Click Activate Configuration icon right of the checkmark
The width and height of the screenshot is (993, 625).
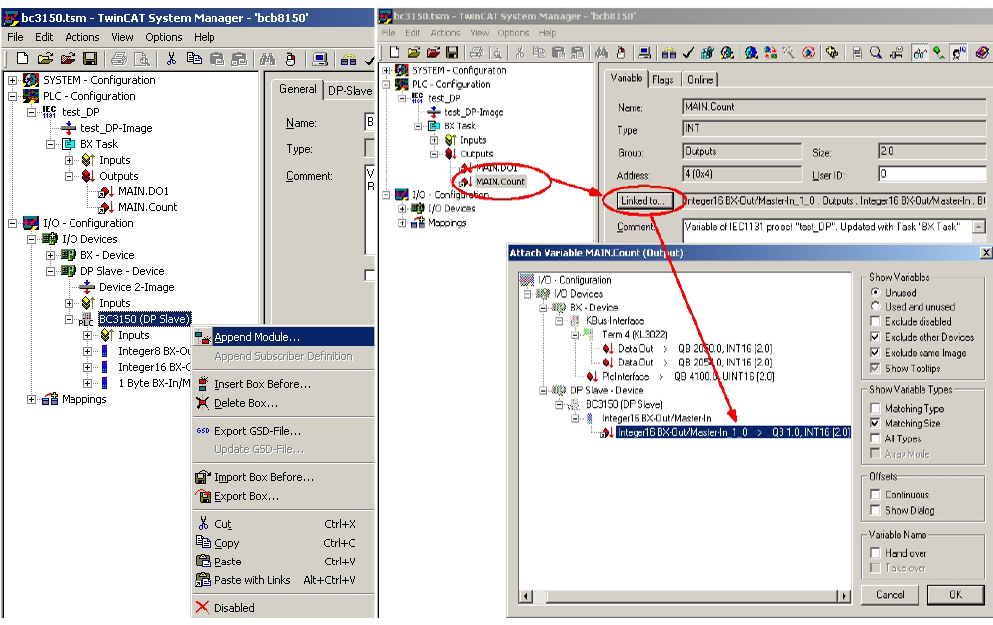tap(707, 52)
